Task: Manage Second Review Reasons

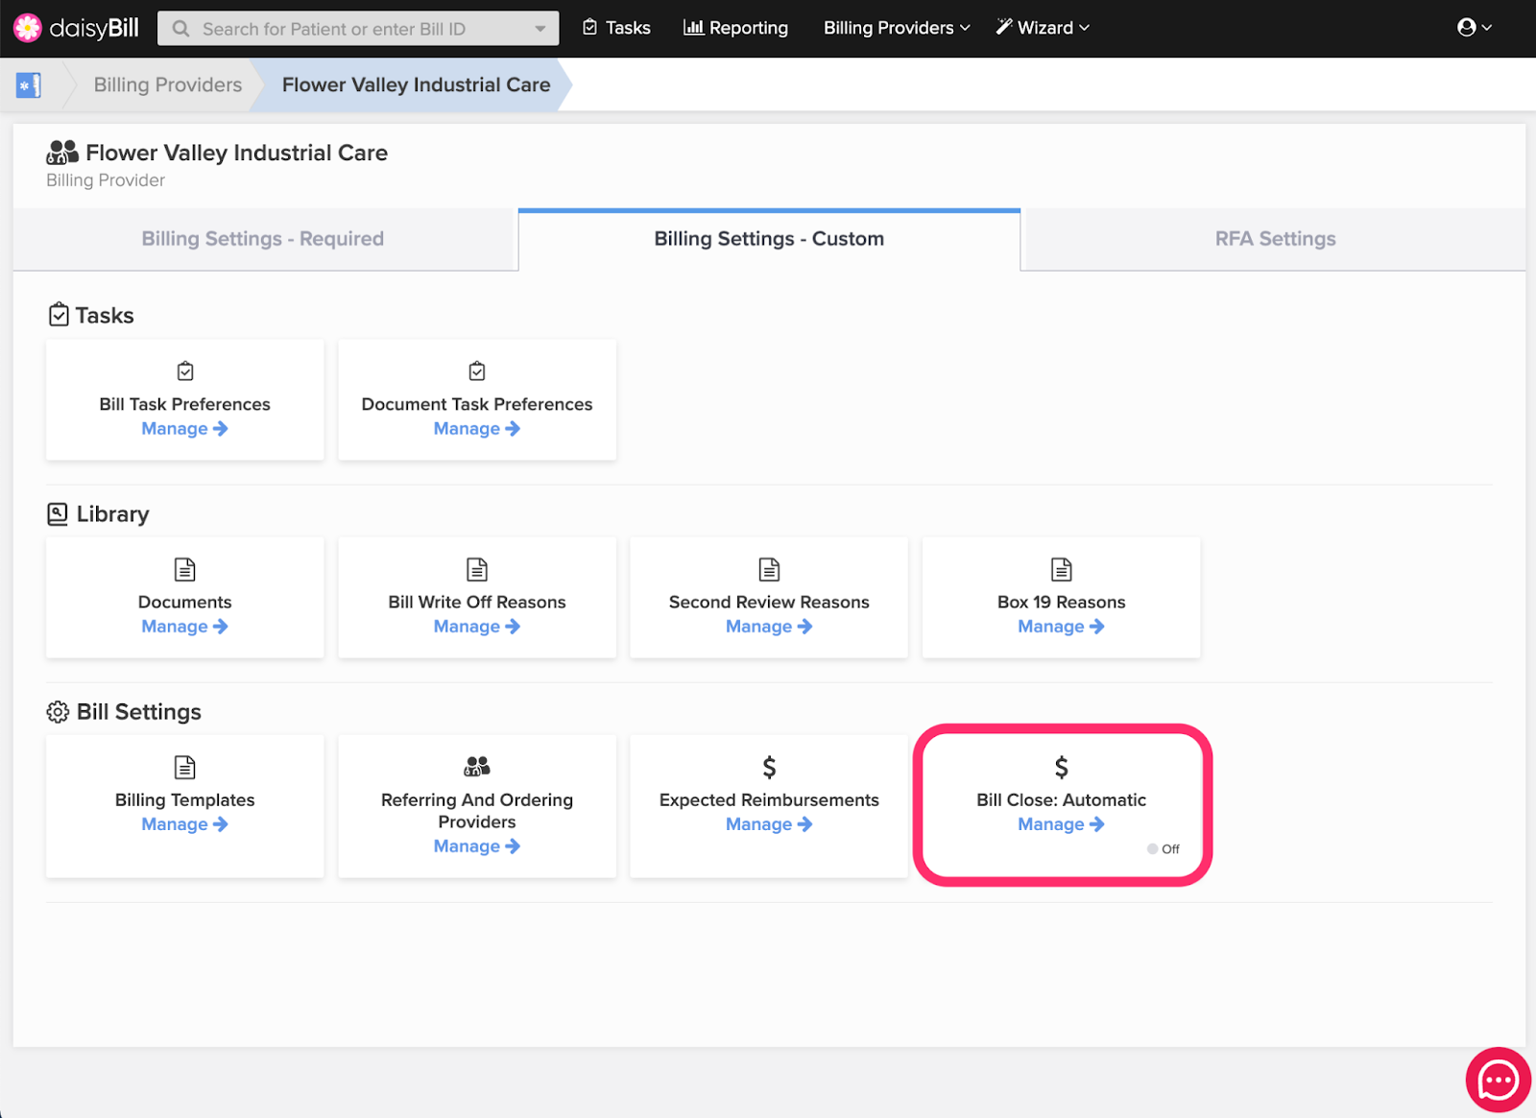Action: 769,627
